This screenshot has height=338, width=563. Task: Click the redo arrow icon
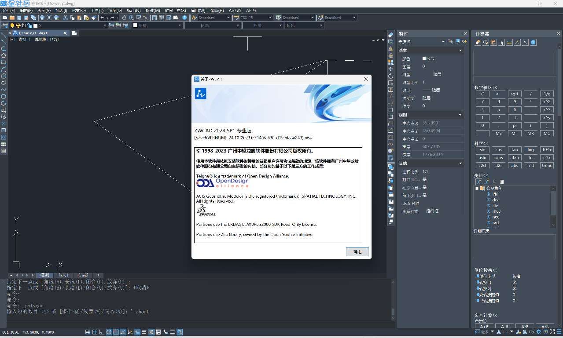[113, 18]
